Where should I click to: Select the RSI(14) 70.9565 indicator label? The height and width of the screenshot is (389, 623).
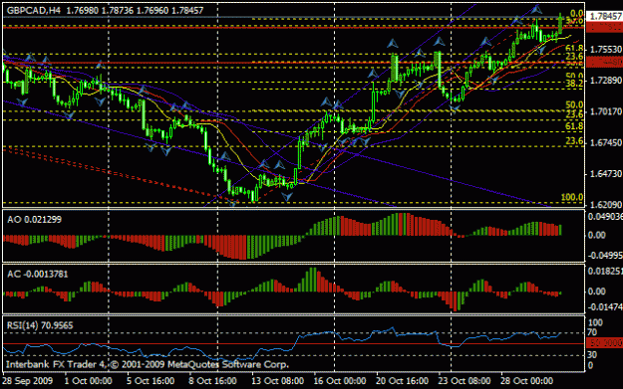pos(40,325)
